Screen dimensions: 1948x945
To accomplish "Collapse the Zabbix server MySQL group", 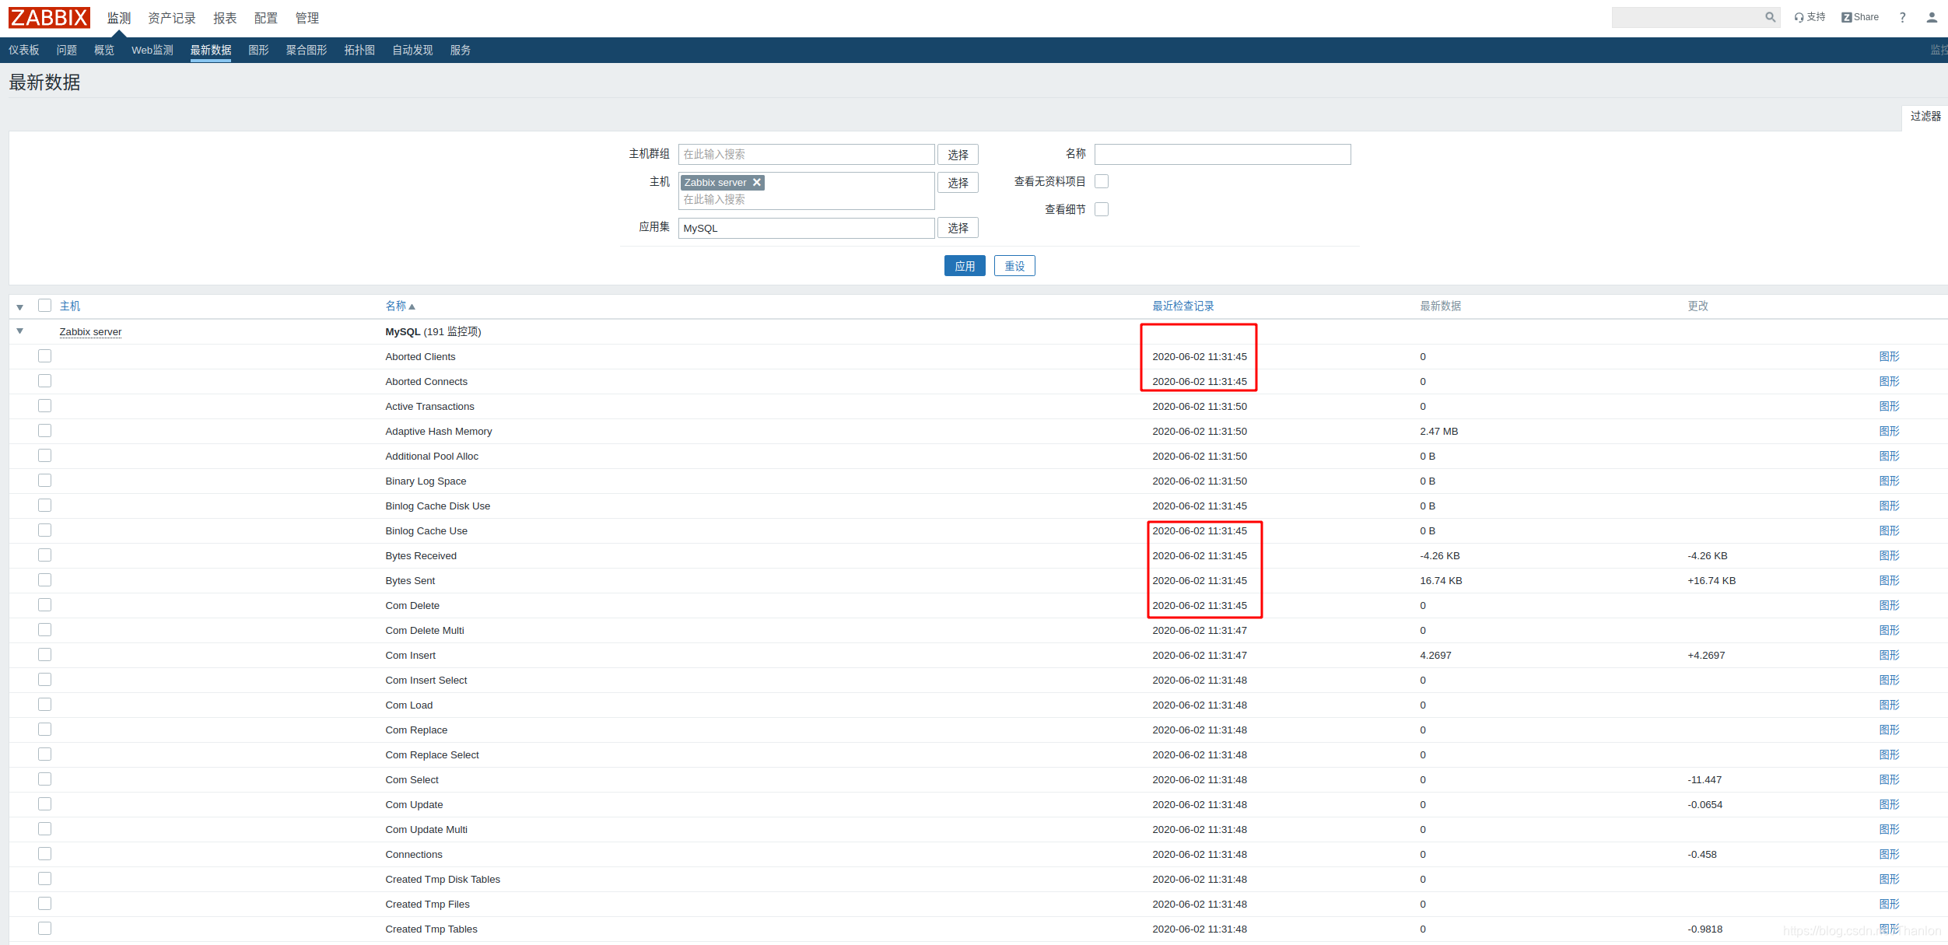I will (20, 331).
